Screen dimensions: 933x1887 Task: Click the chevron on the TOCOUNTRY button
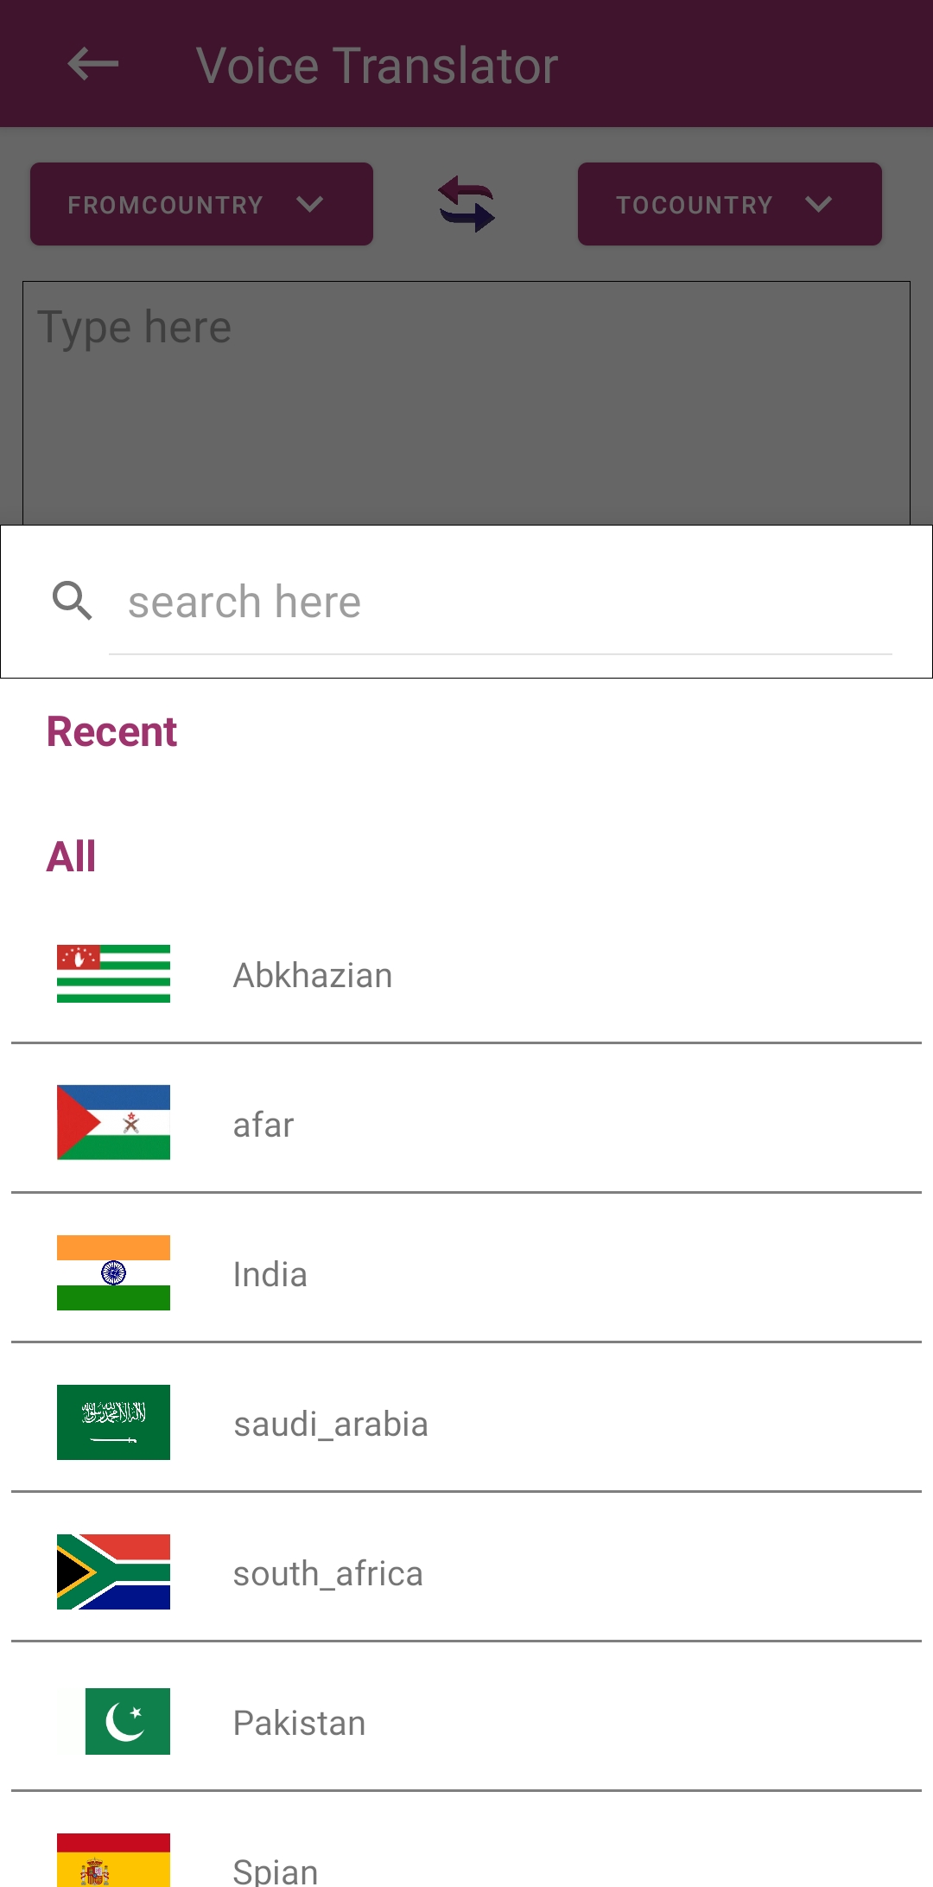click(x=818, y=204)
